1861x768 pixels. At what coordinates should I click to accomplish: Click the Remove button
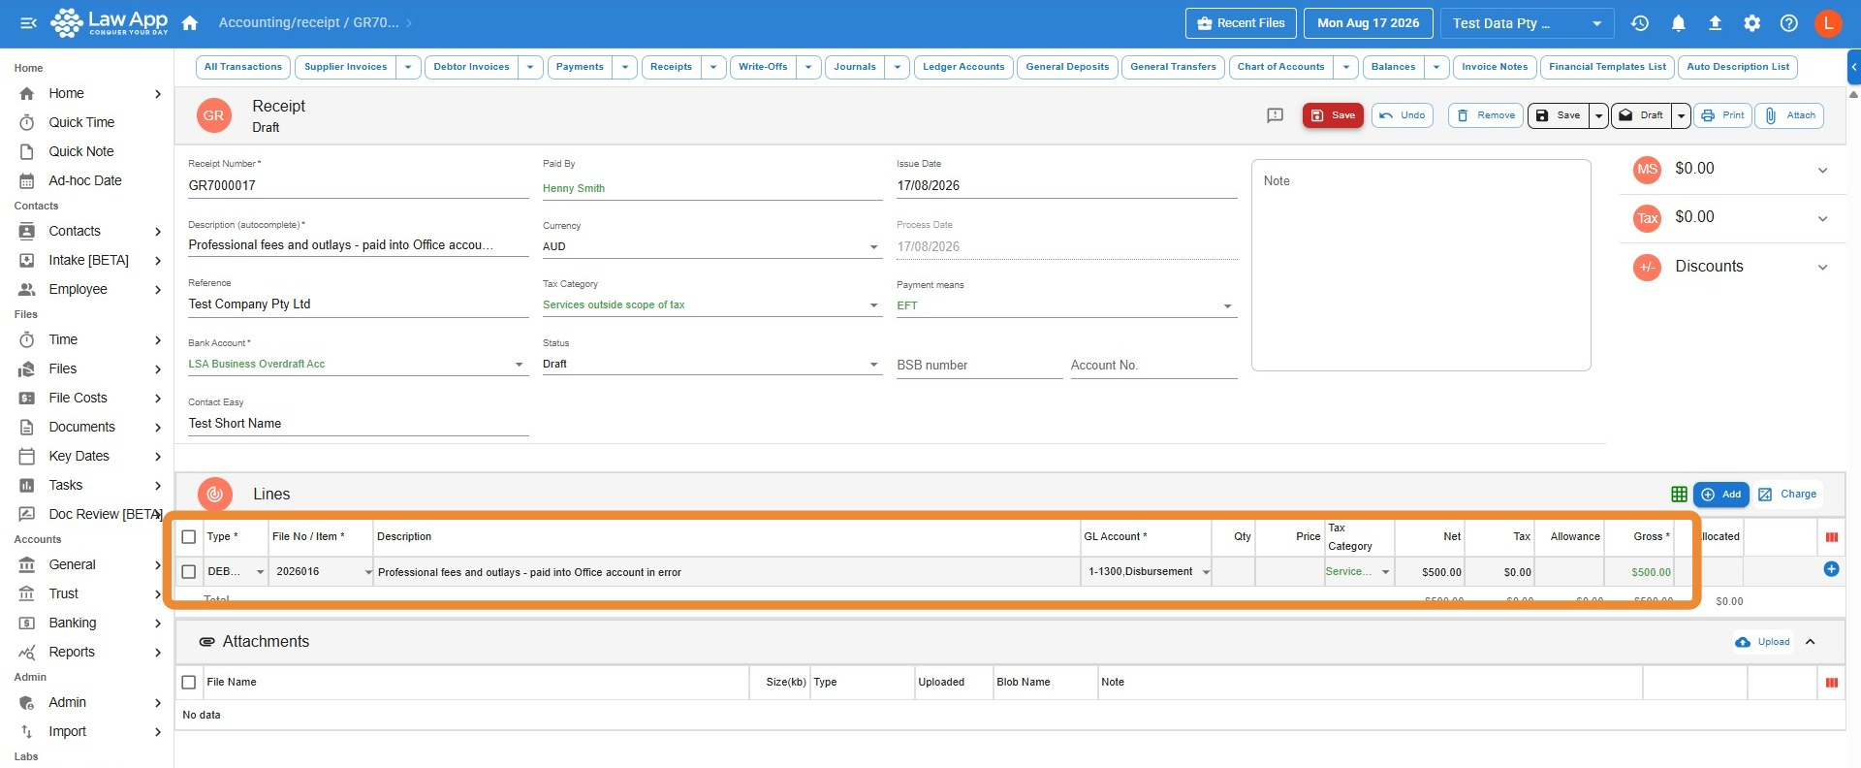[x=1486, y=115]
